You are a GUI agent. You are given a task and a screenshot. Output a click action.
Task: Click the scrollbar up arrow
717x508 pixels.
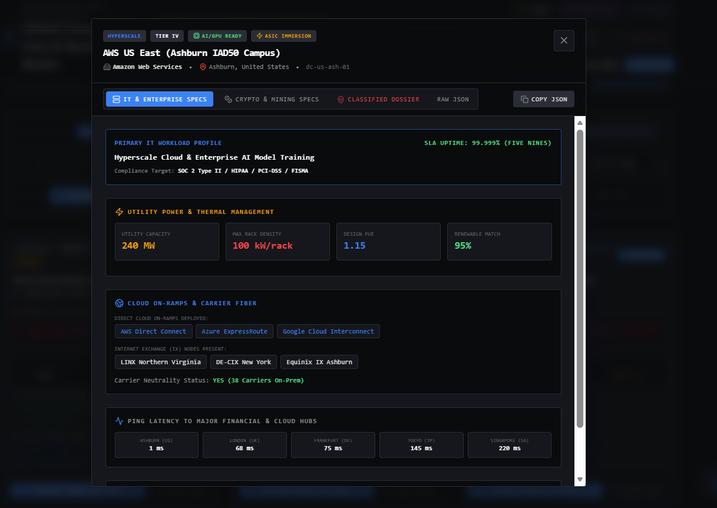(x=580, y=123)
